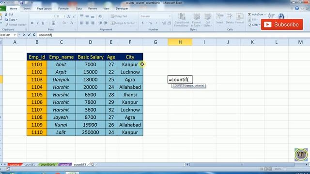The height and width of the screenshot is (174, 310).
Task: Open Excel Help question mark
Action: tap(297, 8)
